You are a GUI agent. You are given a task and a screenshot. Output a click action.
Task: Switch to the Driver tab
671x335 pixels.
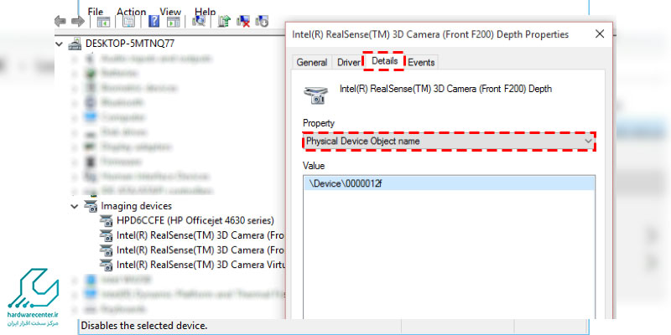click(349, 62)
